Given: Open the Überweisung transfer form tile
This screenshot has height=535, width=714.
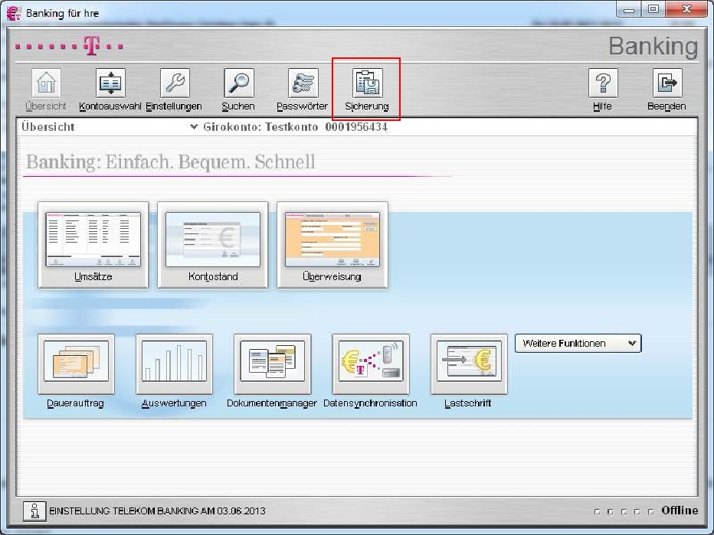Looking at the screenshot, I should 332,241.
